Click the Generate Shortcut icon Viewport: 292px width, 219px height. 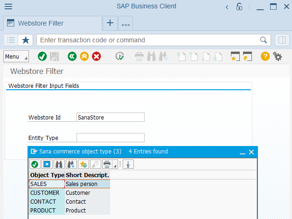pos(248,56)
